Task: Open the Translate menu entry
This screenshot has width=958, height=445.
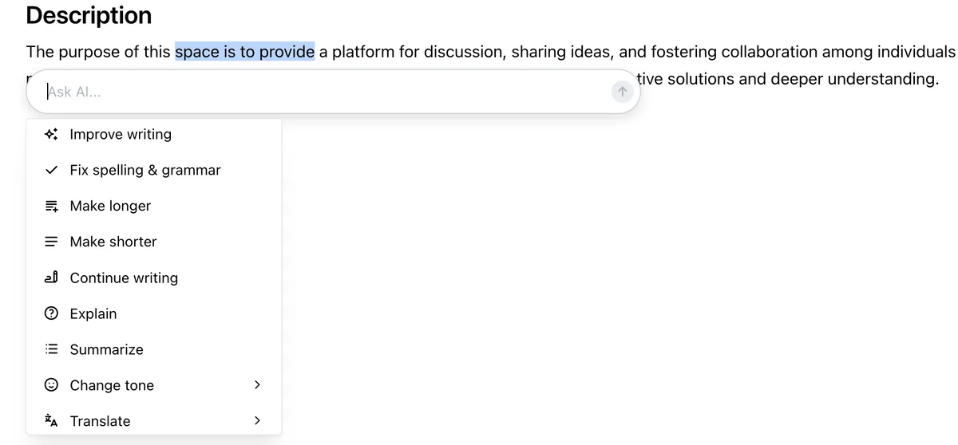Action: 154,421
